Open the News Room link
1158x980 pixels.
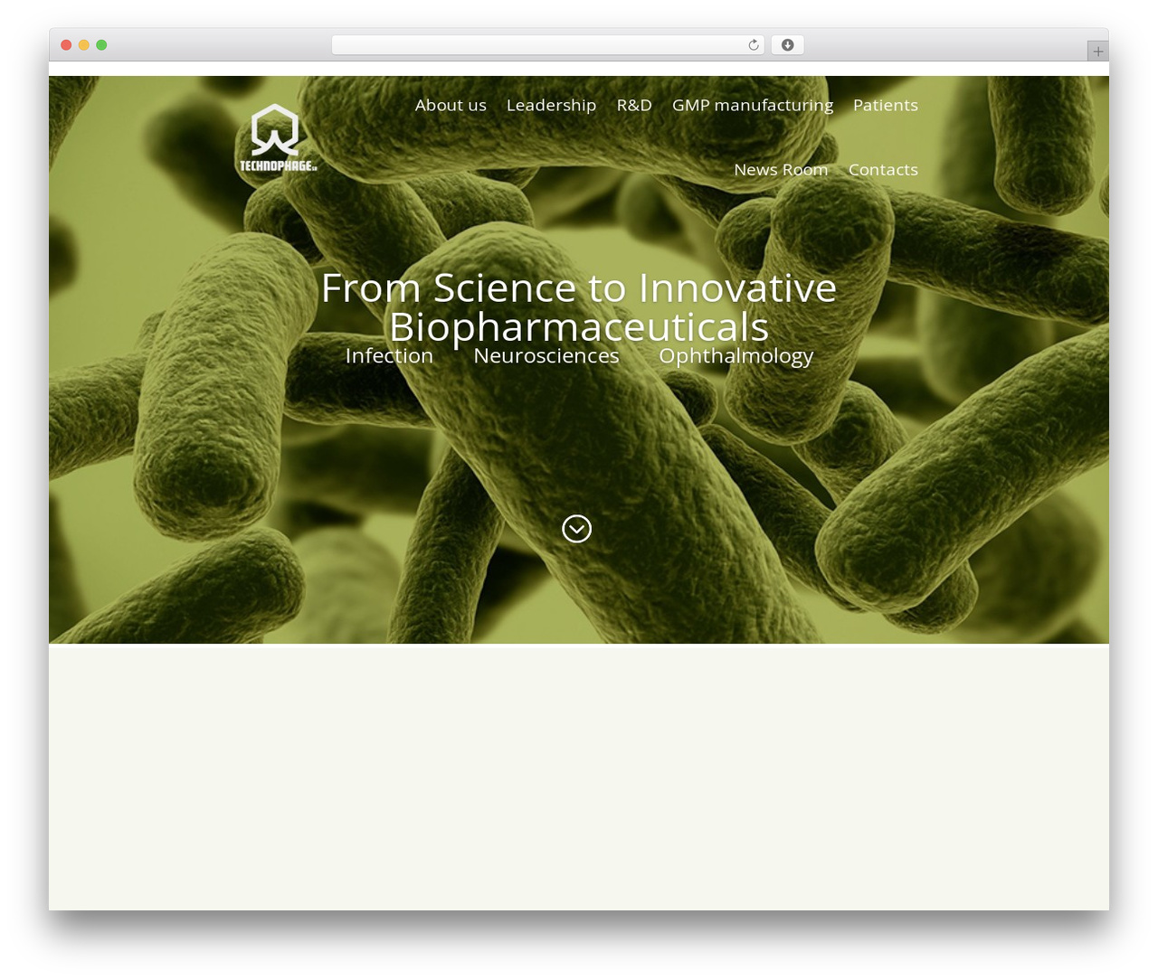781,170
